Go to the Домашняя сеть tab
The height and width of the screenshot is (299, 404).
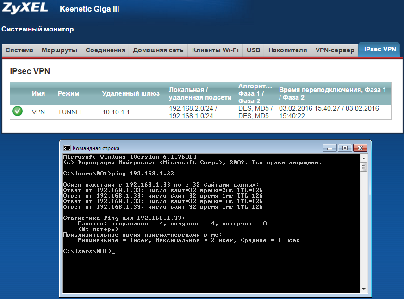[x=158, y=50]
